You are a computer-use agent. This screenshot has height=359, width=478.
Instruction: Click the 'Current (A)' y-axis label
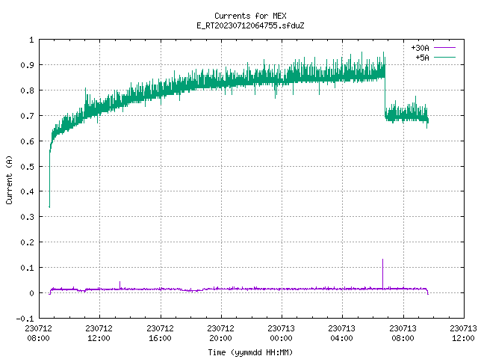point(9,179)
